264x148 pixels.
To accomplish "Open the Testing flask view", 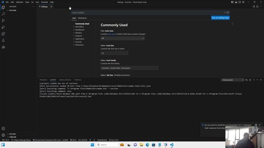I will click(x=3, y=40).
